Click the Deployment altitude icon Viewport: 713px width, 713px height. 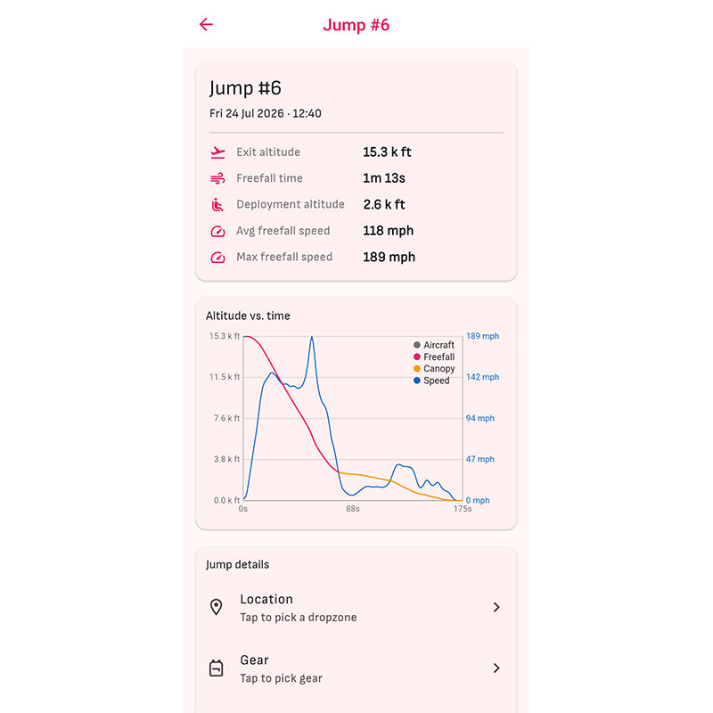[217, 205]
